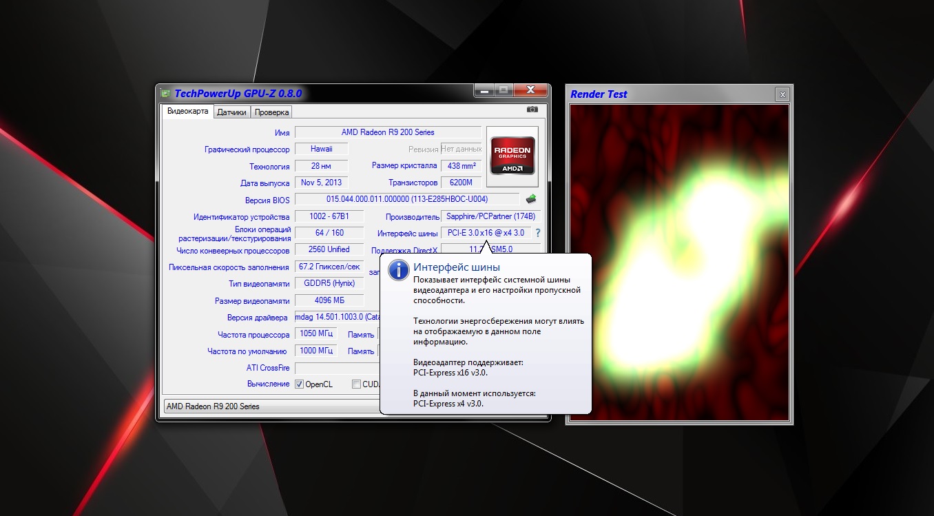This screenshot has height=516, width=934.
Task: Click the GPU clock field '1050 МГц'
Action: click(316, 334)
